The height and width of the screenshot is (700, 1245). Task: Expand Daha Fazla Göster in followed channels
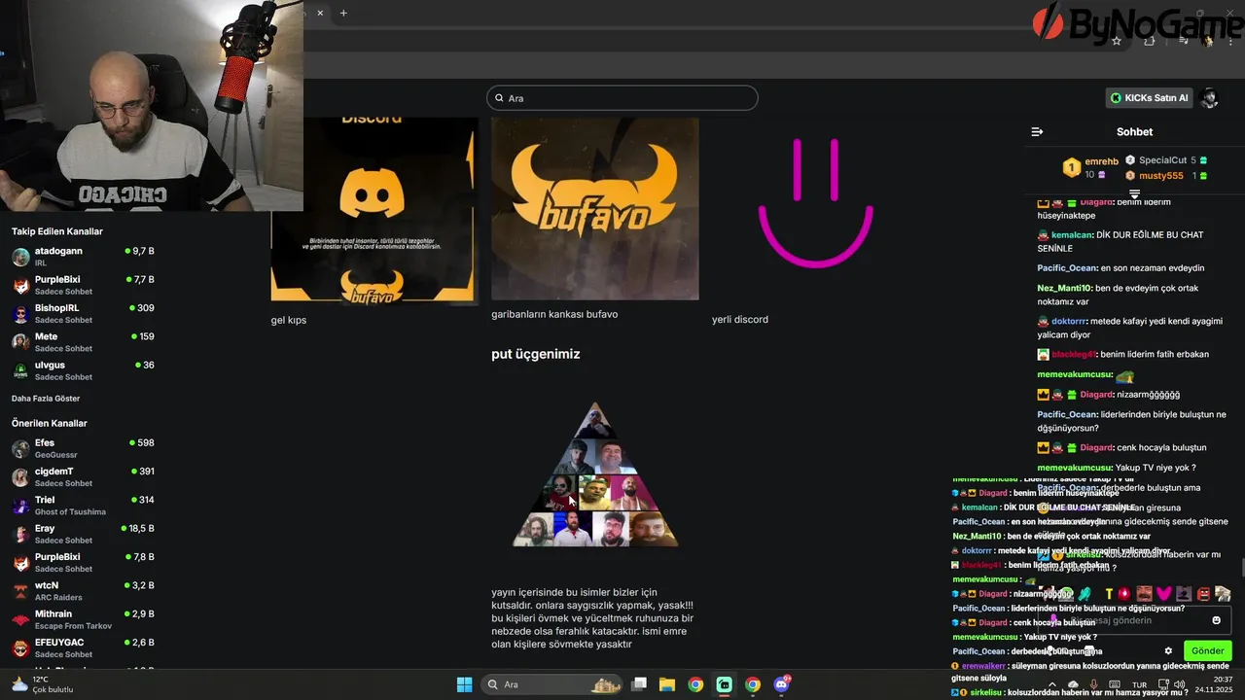click(46, 399)
